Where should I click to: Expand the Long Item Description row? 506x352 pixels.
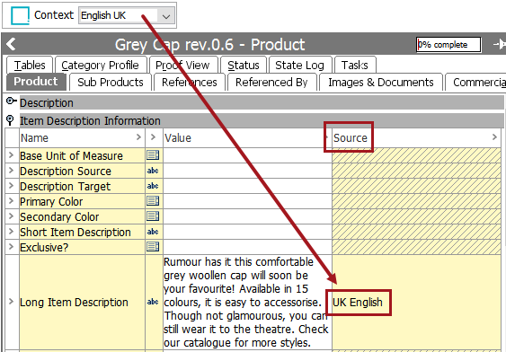12,302
